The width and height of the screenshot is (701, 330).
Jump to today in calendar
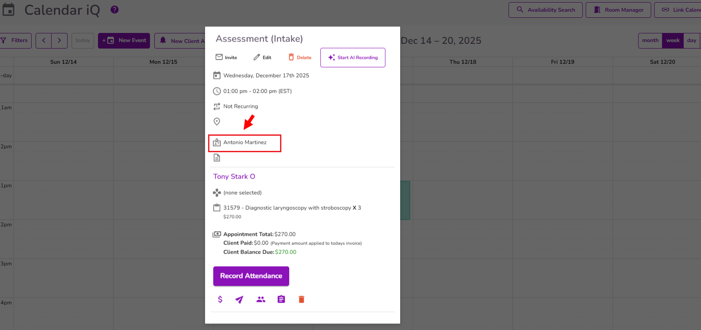pos(82,40)
